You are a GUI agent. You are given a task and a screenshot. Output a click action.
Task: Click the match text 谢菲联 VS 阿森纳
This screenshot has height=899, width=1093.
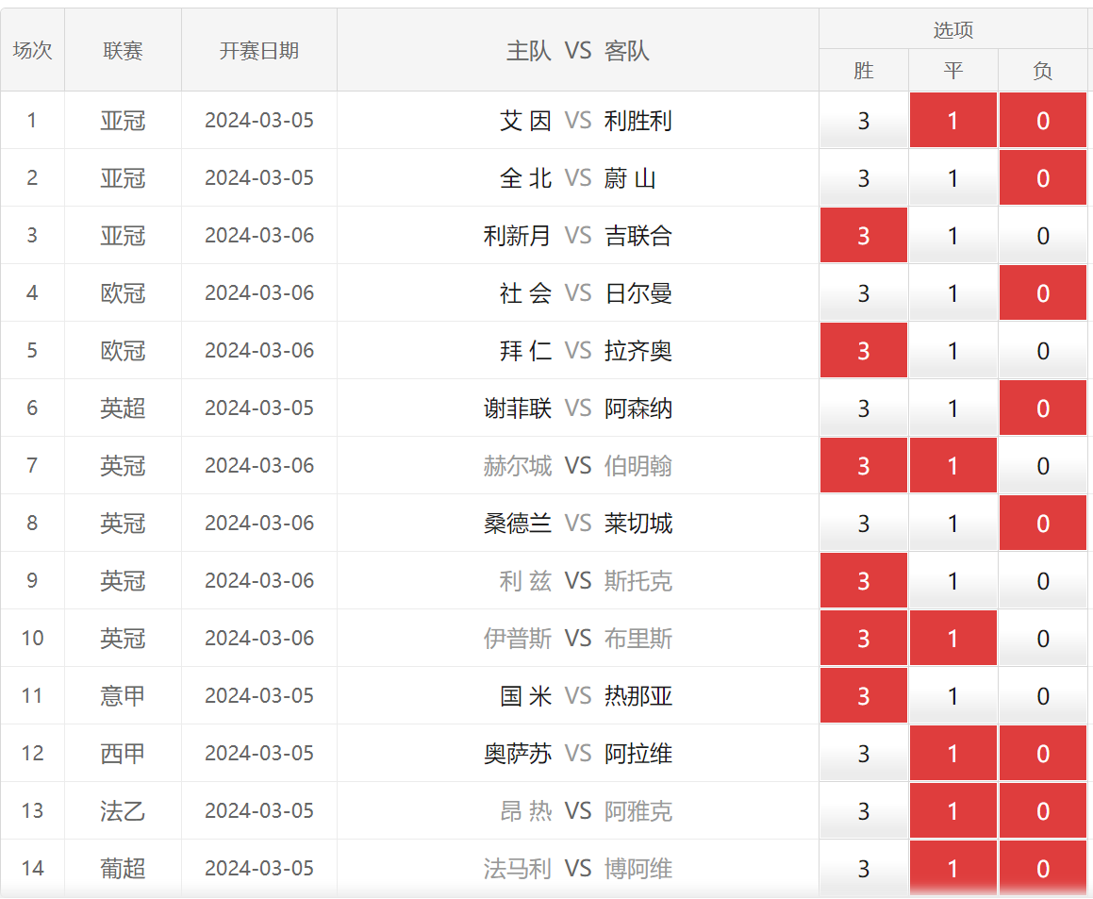tap(578, 408)
